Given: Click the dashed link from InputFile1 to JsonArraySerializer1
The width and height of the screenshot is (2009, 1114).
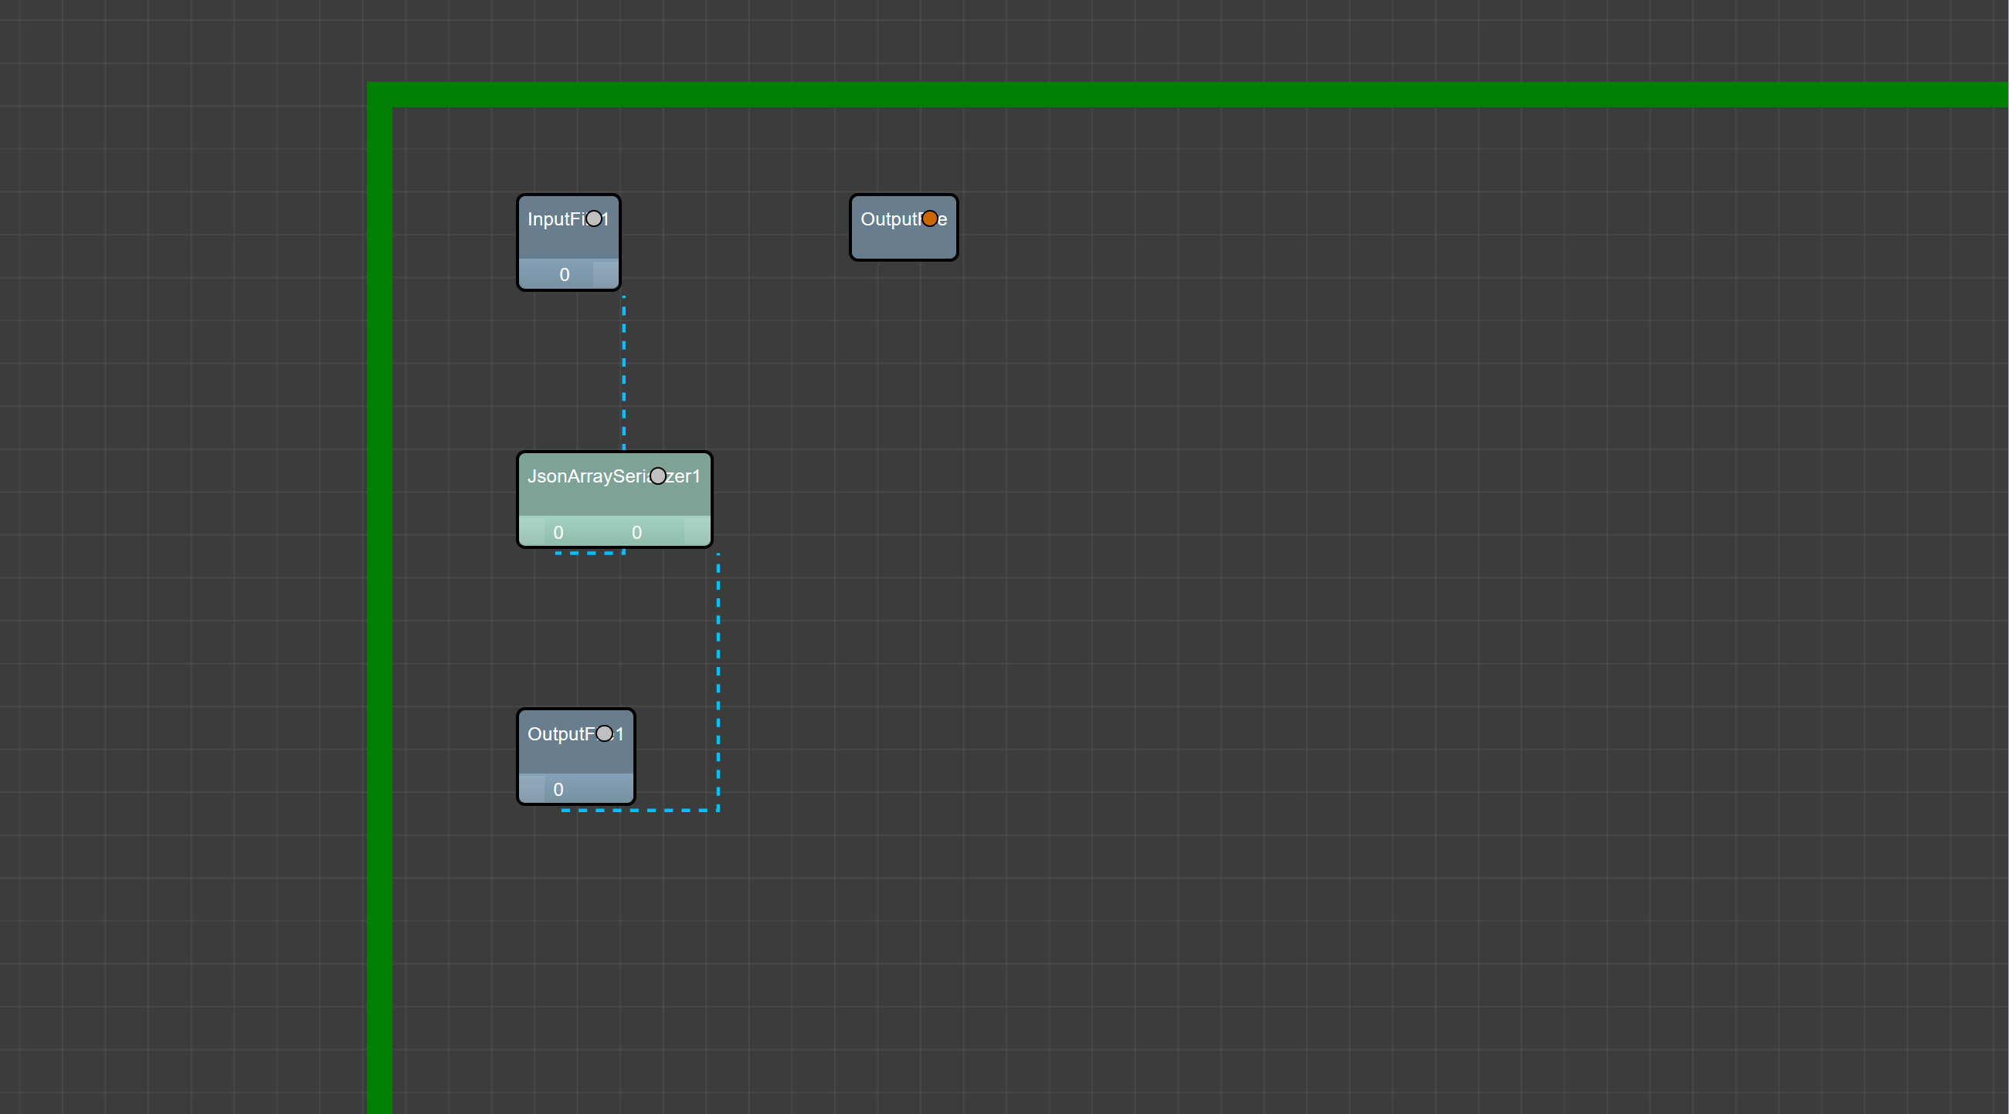Looking at the screenshot, I should pos(623,374).
